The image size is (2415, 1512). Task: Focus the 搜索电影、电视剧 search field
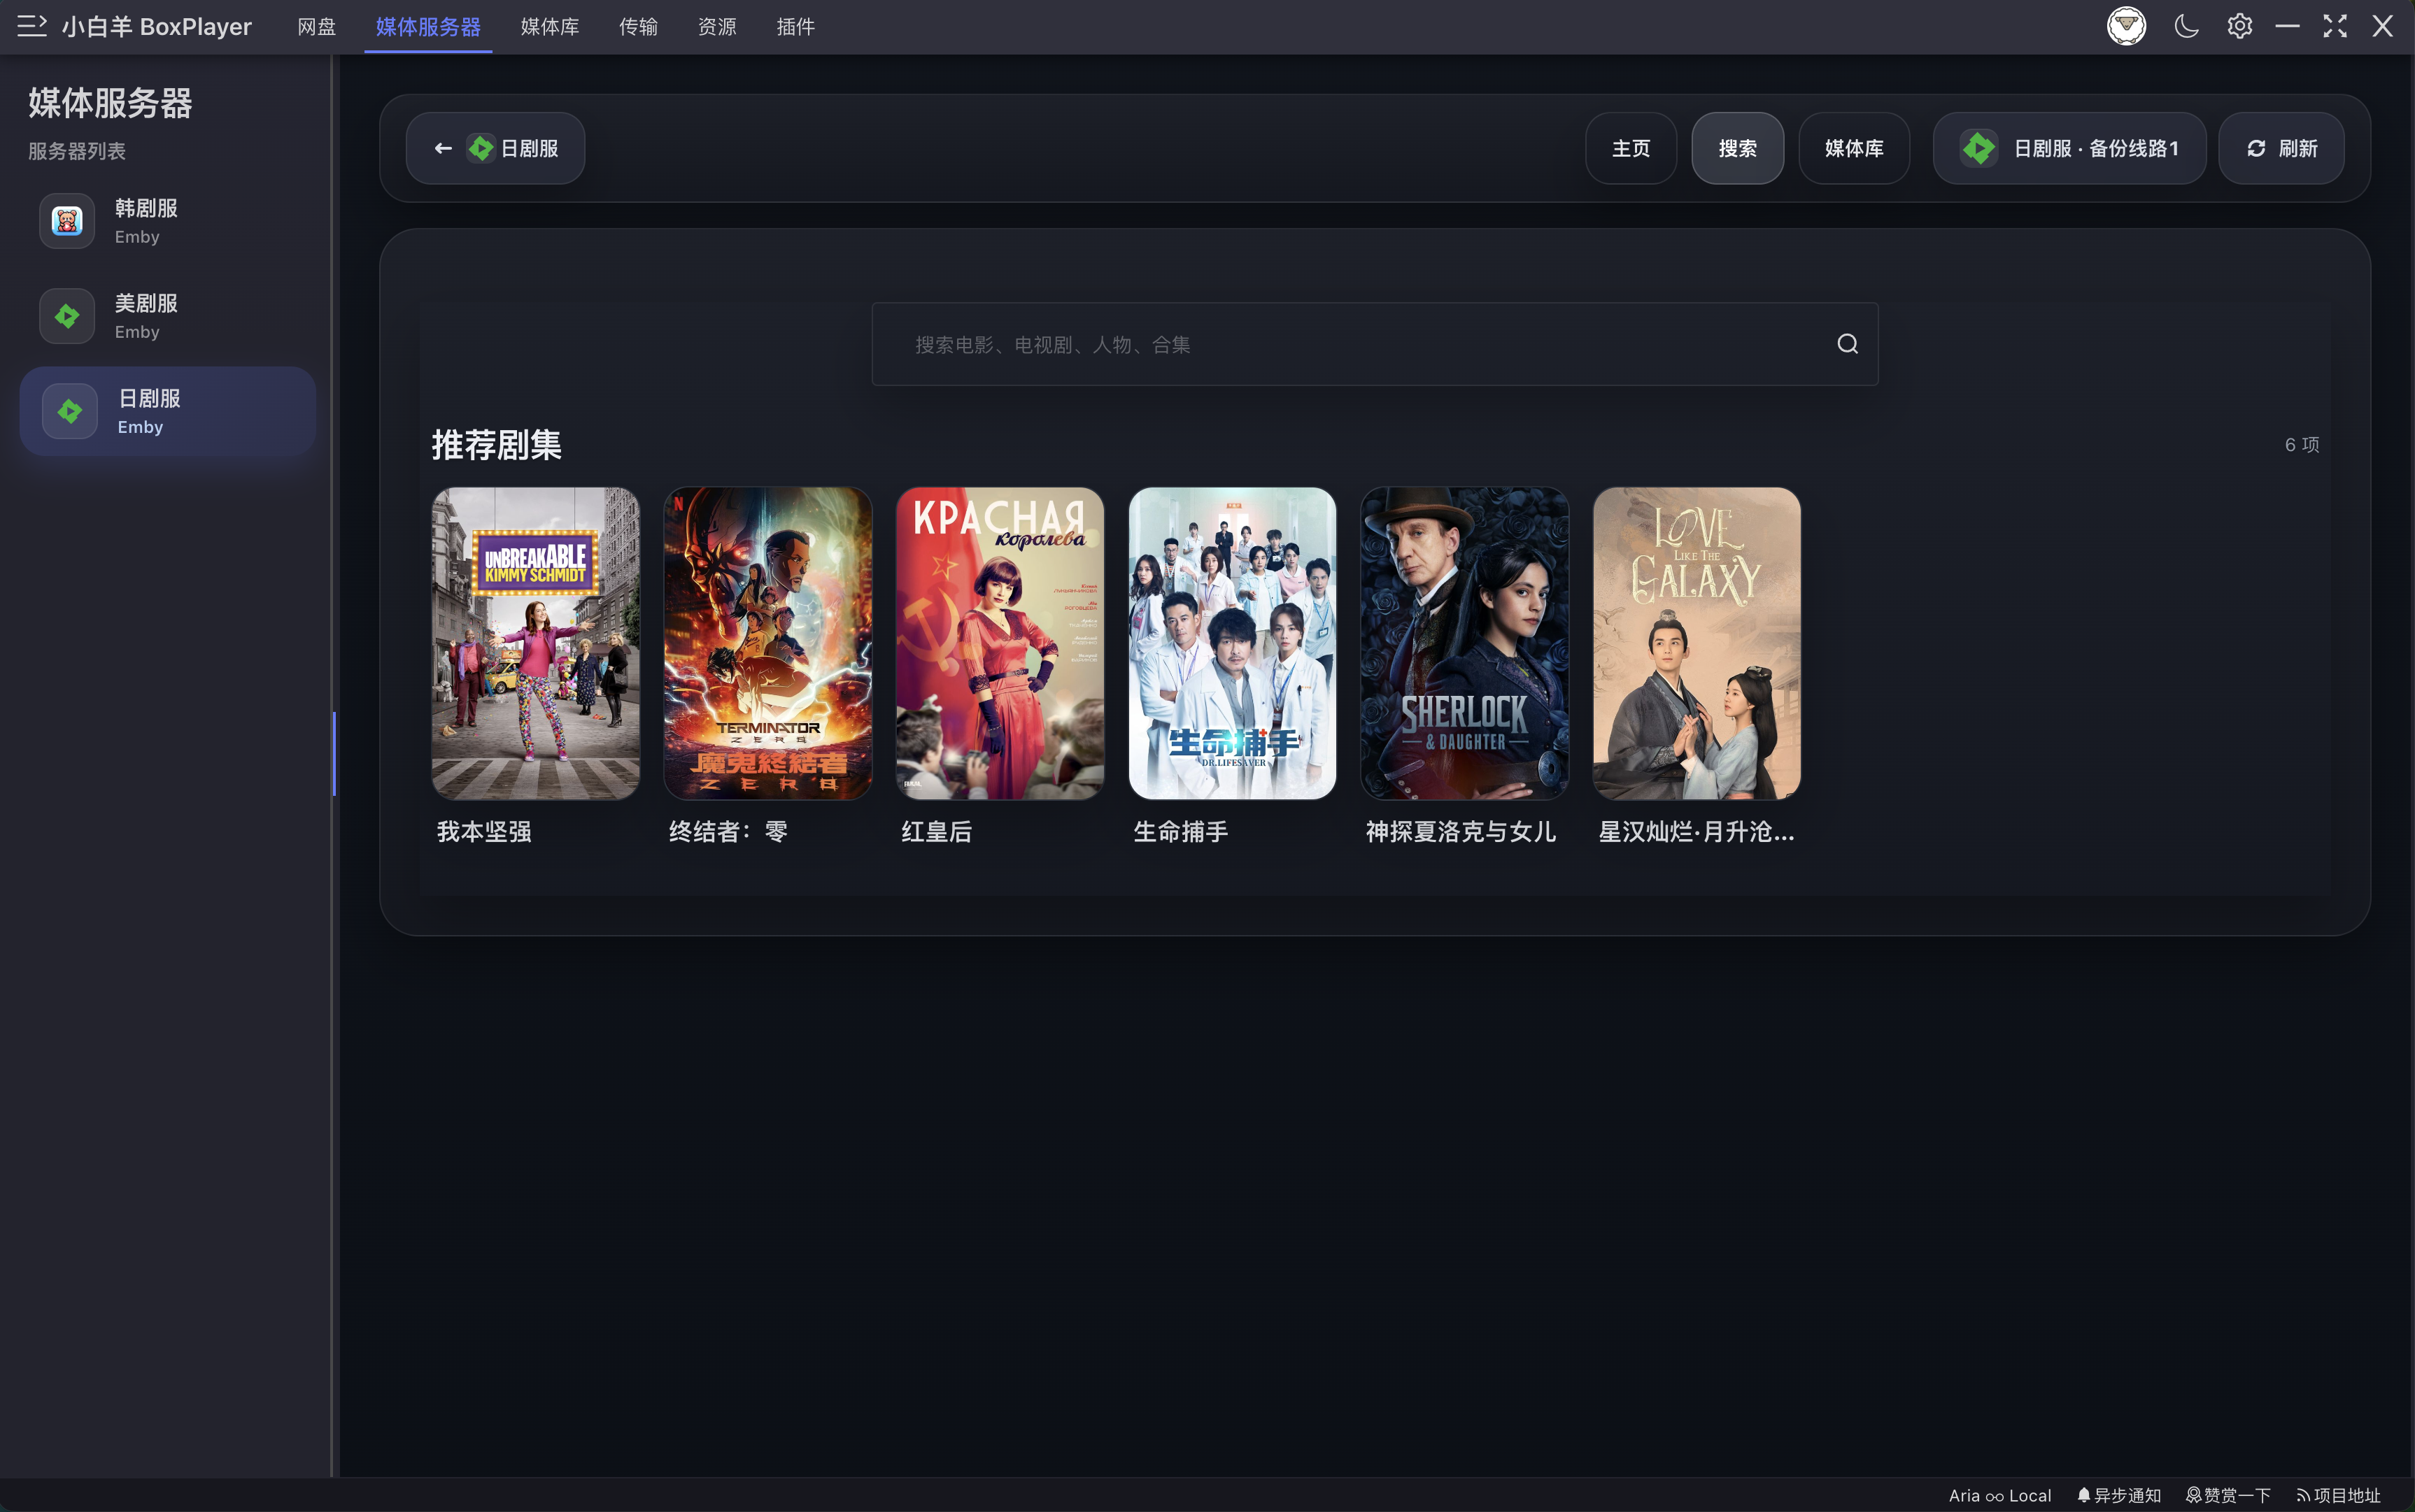pos(1375,344)
